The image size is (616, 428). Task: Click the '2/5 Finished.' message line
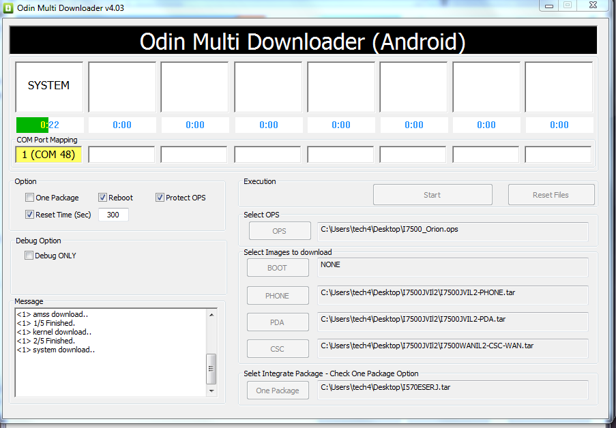(46, 341)
